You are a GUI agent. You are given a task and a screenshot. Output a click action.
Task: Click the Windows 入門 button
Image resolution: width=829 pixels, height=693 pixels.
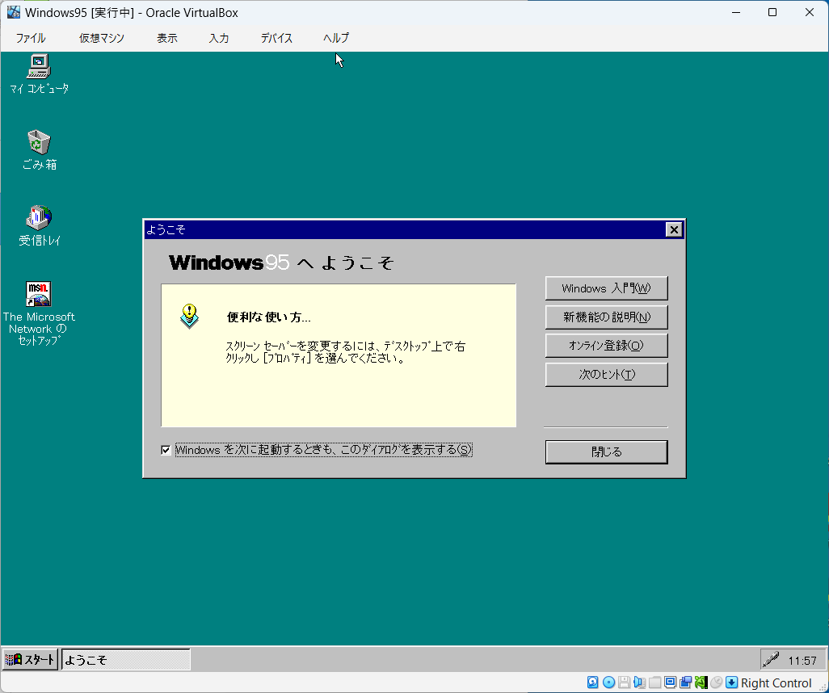[606, 288]
